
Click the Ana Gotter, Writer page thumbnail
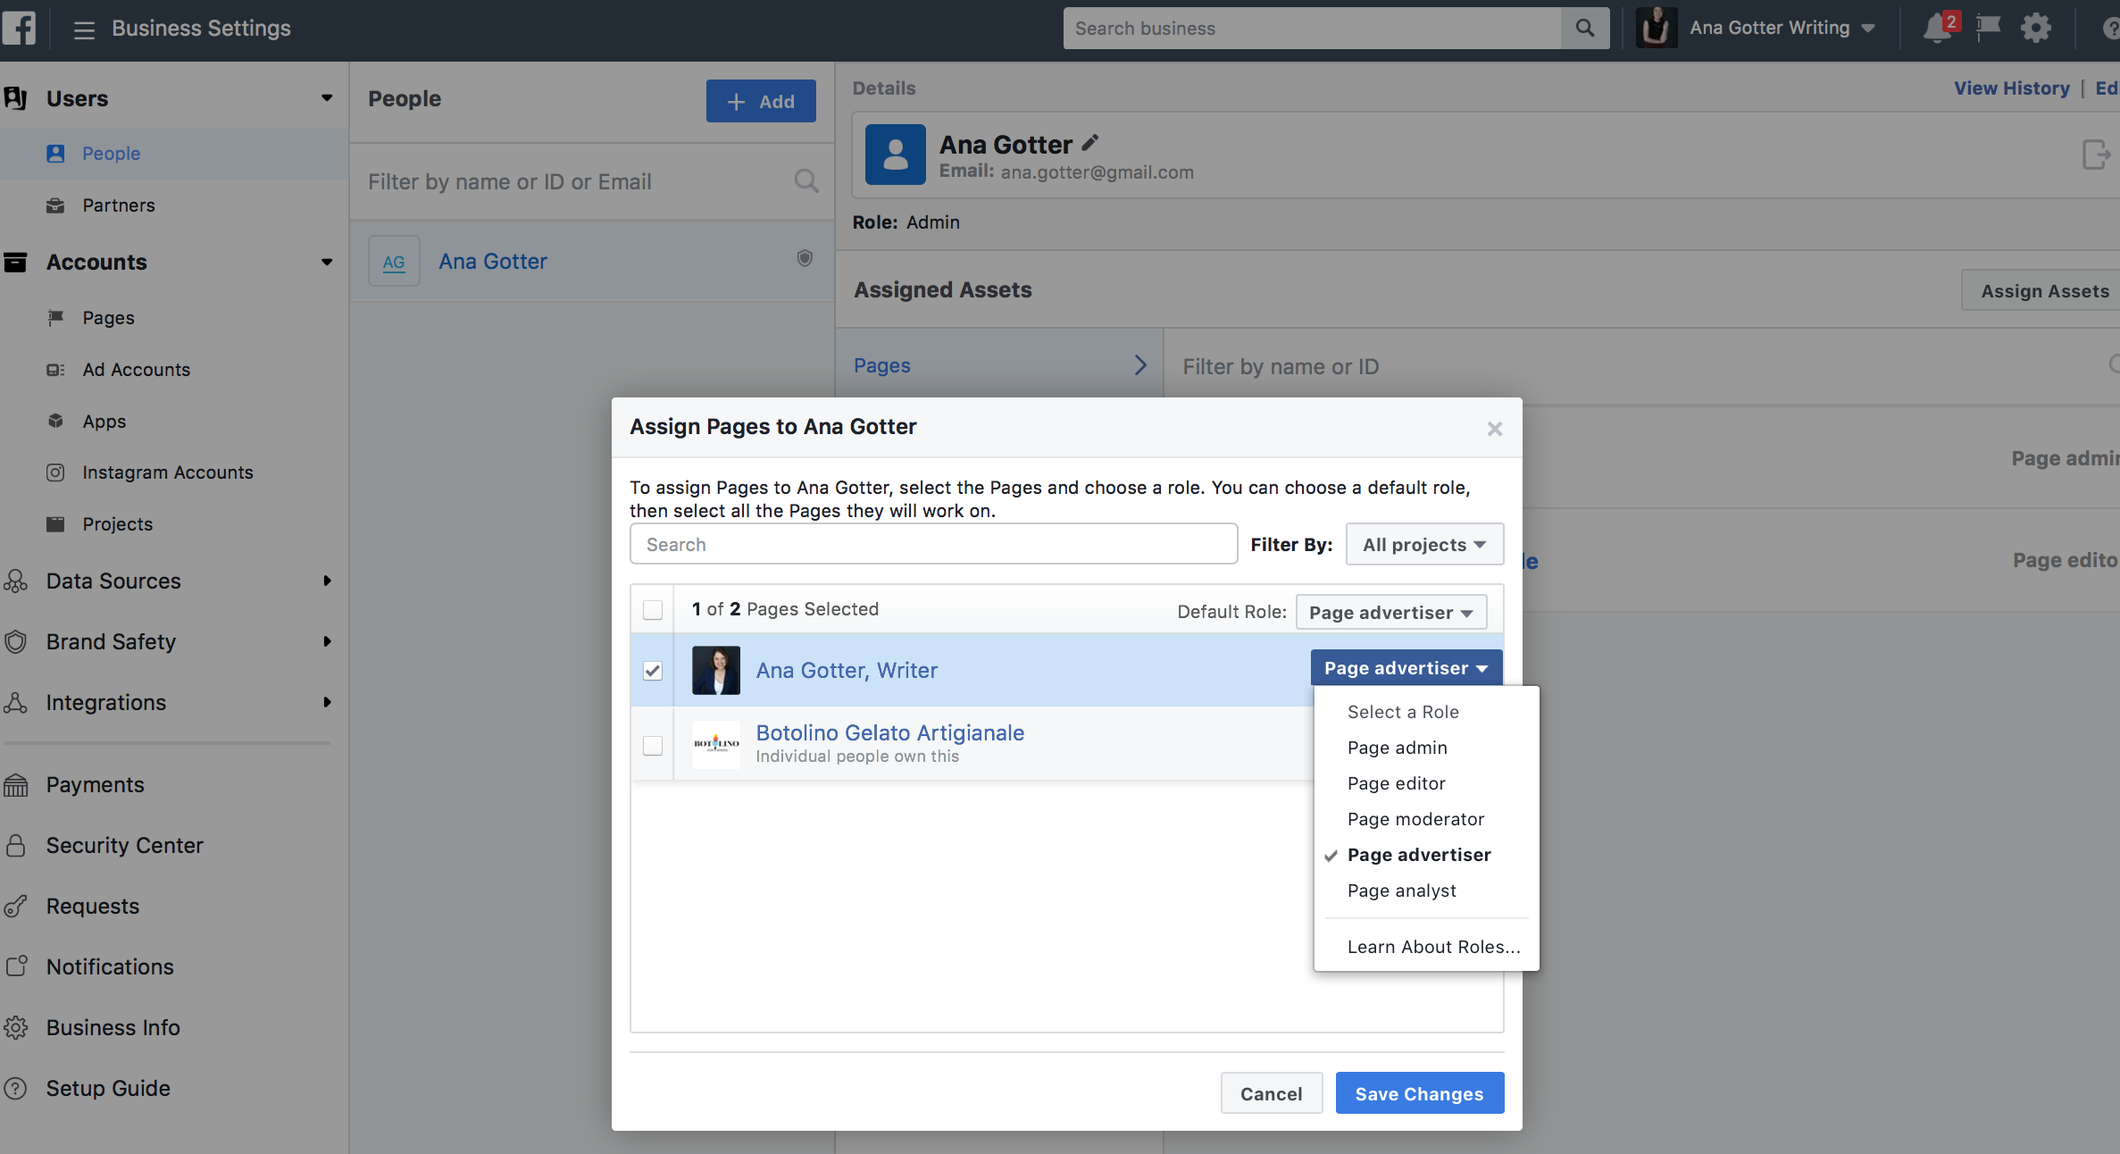tap(716, 671)
